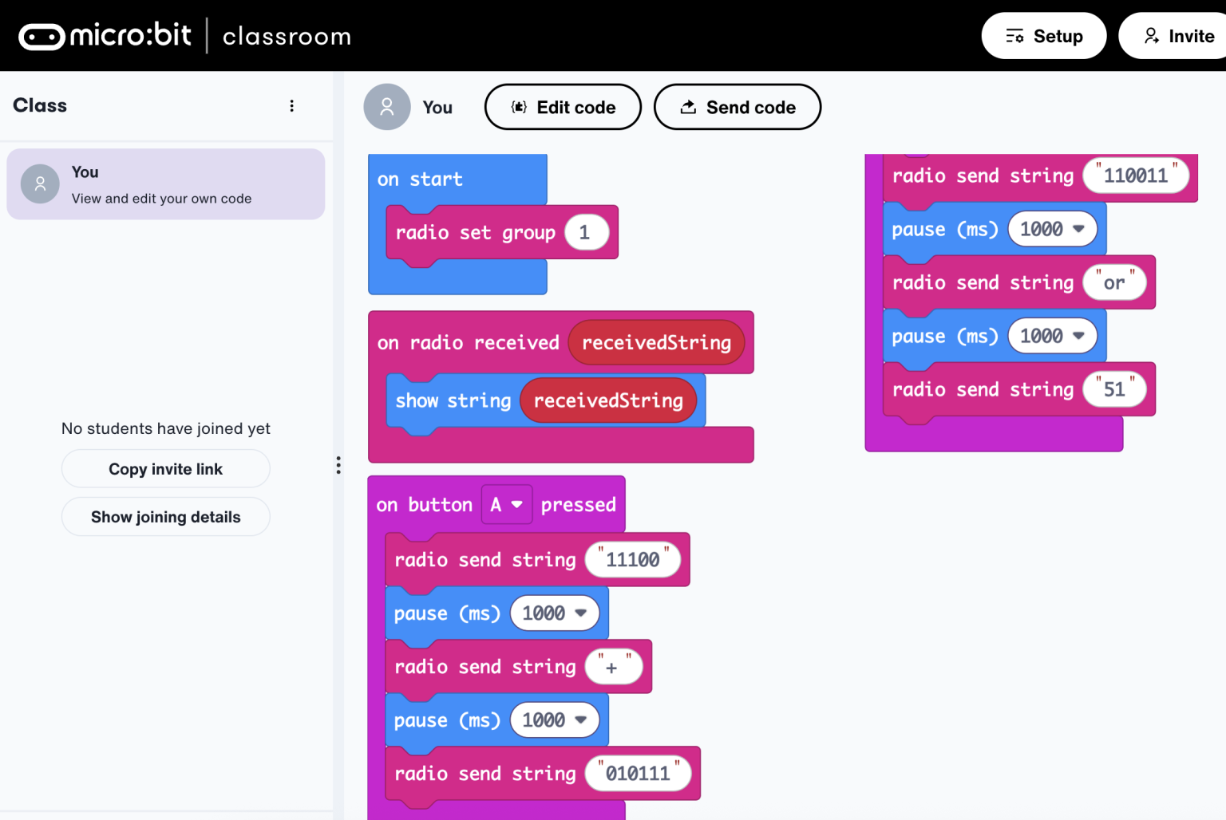Click the micro:bit logo icon
This screenshot has width=1226, height=820.
[42, 35]
